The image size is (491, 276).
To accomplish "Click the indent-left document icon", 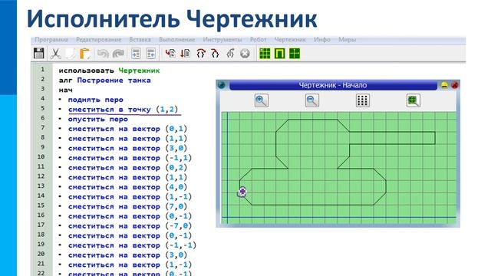I will (151, 54).
